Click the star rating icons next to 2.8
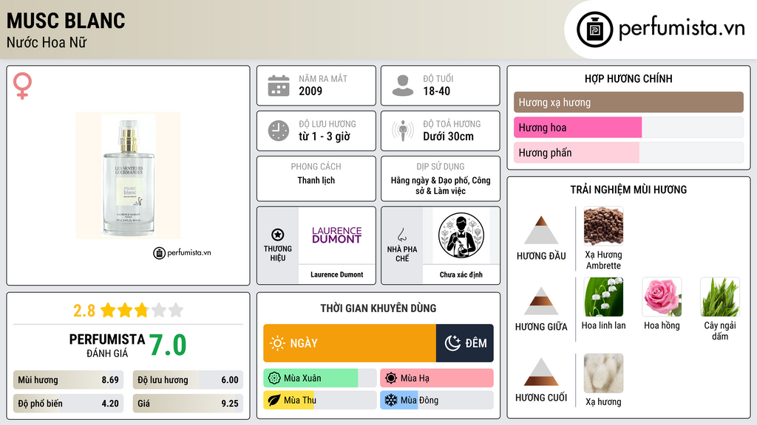This screenshot has width=757, height=425. 142,310
